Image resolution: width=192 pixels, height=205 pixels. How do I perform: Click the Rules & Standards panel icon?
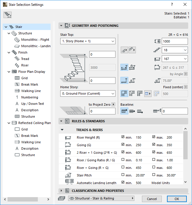coord(67,121)
